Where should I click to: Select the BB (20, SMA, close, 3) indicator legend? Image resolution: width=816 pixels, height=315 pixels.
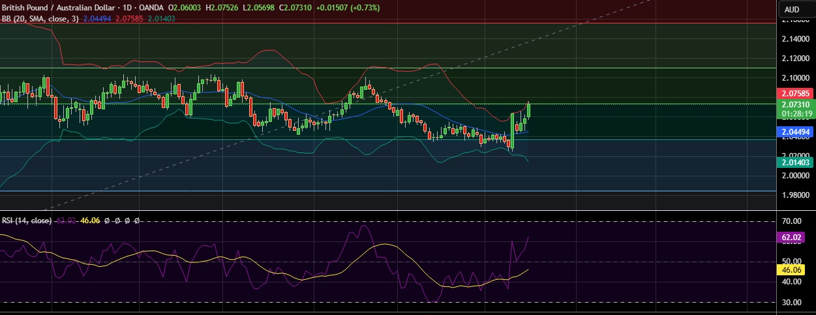point(40,19)
